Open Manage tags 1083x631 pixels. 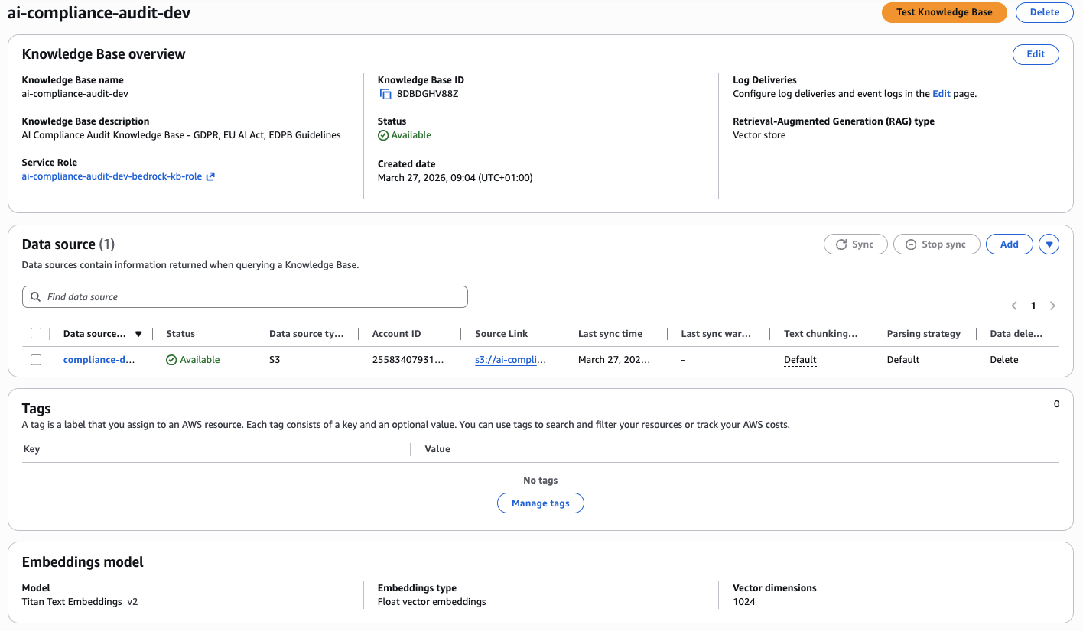point(540,503)
